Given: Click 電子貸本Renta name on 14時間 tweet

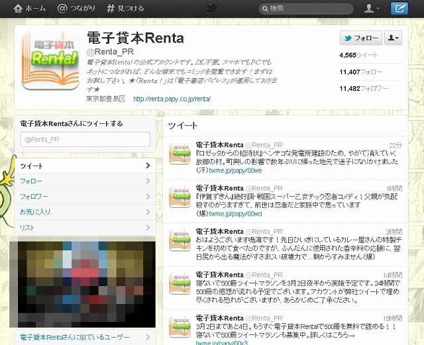Looking at the screenshot, I should 219,275.
